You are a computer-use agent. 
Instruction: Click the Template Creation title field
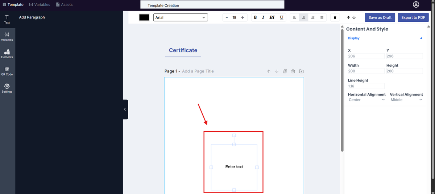pyautogui.click(x=212, y=5)
